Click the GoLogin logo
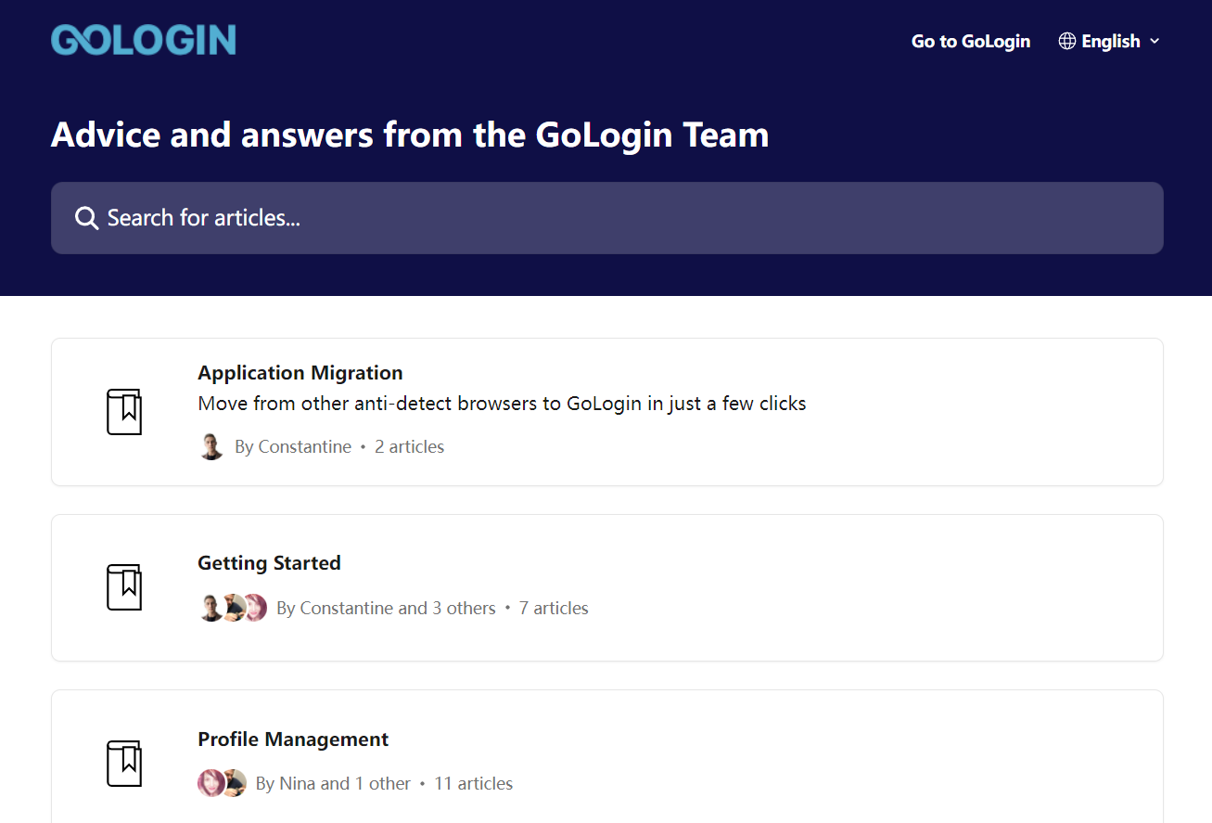This screenshot has height=823, width=1212. coord(143,39)
